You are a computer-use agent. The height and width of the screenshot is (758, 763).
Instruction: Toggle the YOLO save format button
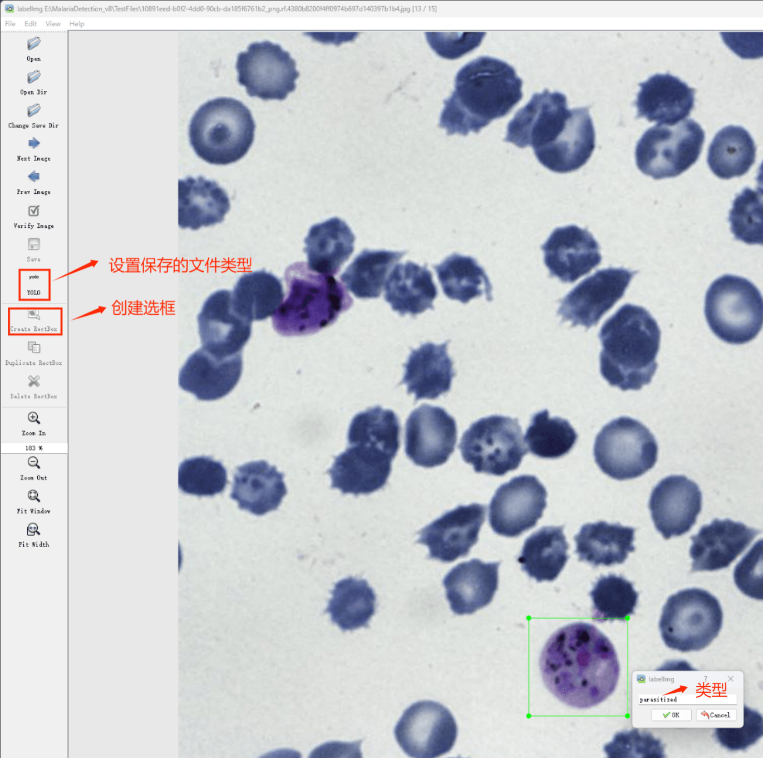(x=34, y=284)
